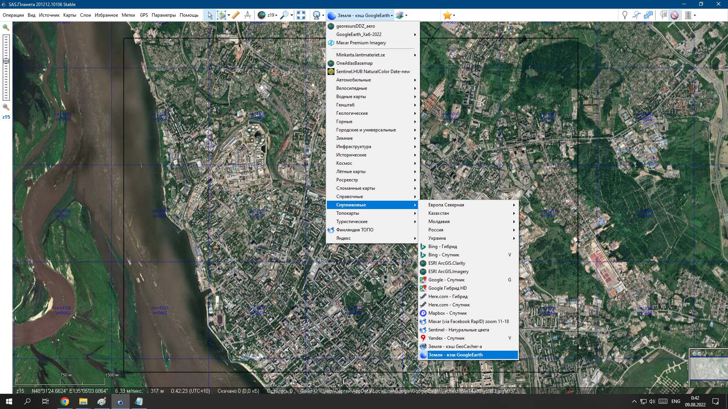Choose Yandex - Спутник as active map

[446, 338]
